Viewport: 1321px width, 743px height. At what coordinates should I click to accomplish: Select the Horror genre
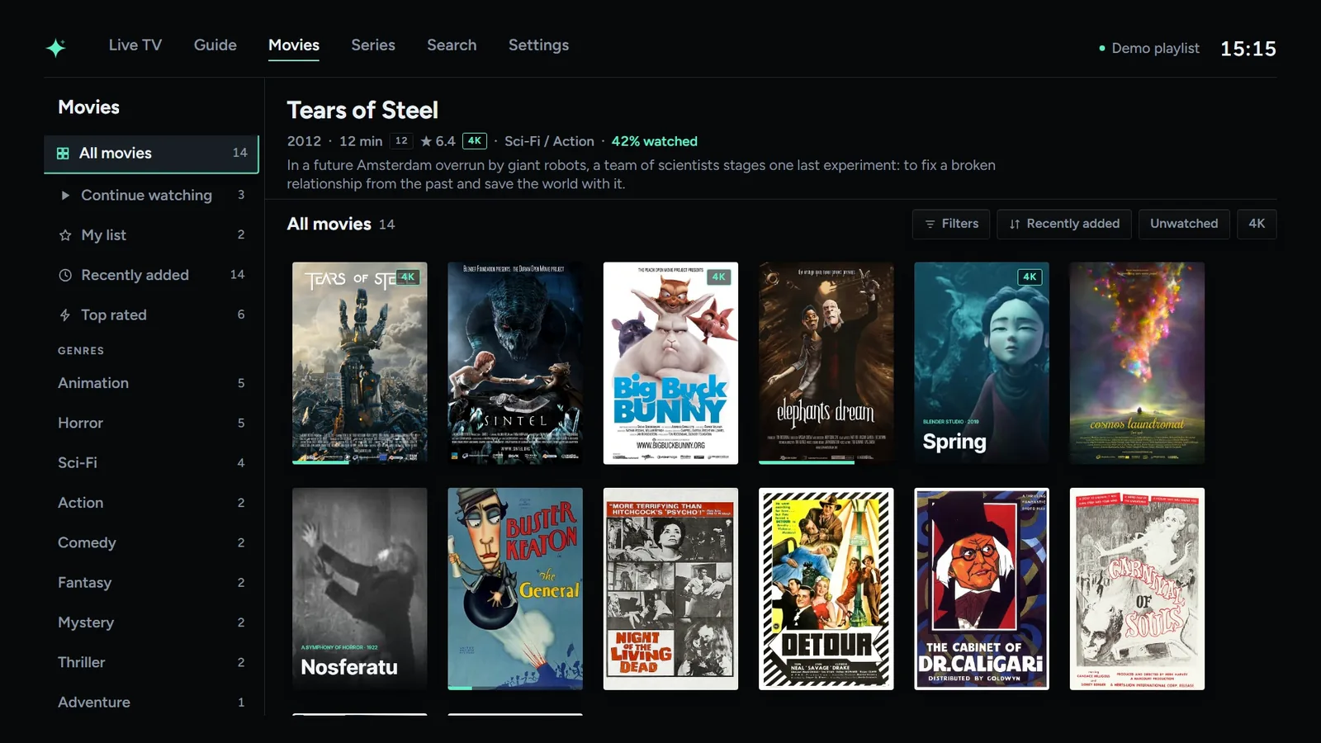pyautogui.click(x=151, y=423)
